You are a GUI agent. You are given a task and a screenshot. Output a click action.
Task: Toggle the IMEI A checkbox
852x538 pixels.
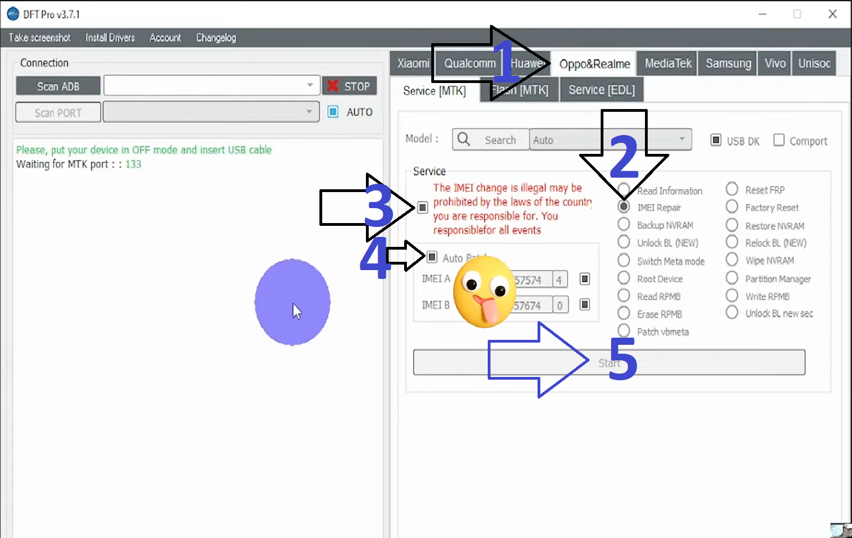[585, 278]
